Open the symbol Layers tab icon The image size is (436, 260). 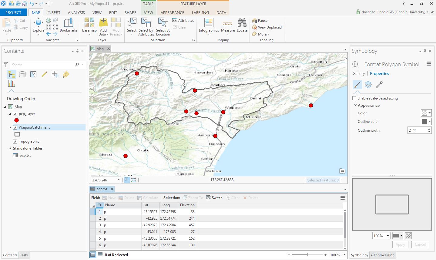click(x=368, y=85)
